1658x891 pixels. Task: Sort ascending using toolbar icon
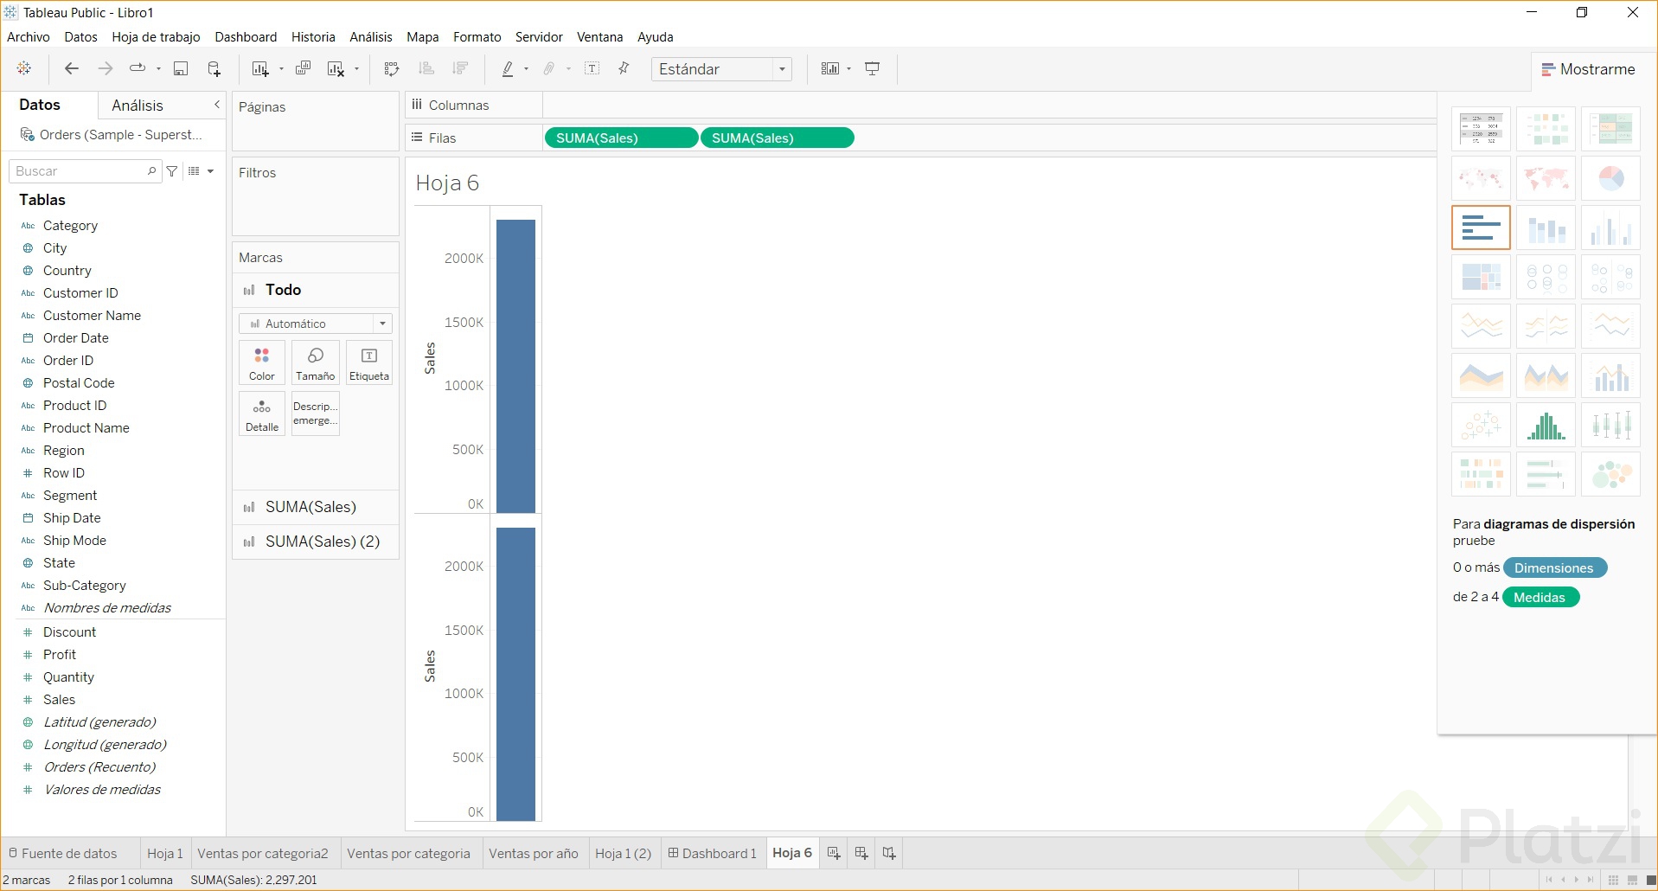point(426,69)
